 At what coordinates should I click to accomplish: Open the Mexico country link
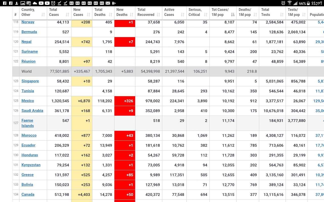click(x=28, y=101)
